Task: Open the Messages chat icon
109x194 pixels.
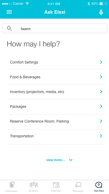Action: (78, 185)
